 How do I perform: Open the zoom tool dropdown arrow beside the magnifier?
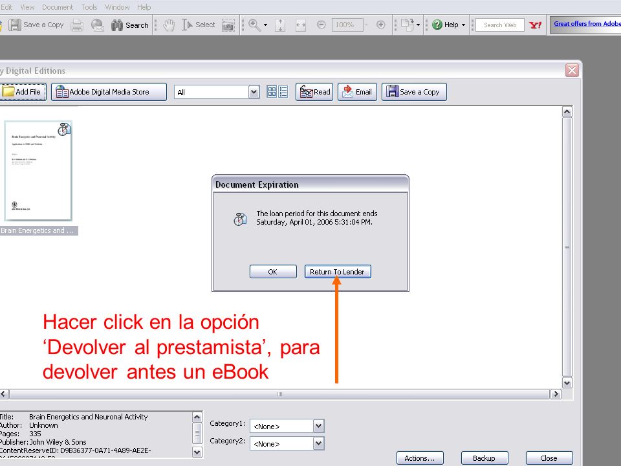pos(265,25)
